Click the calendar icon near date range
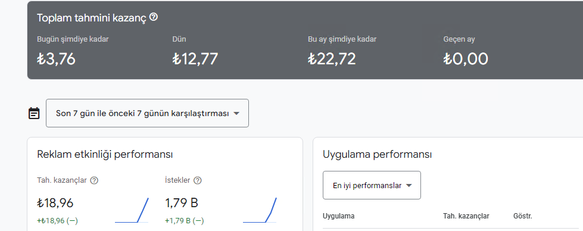 (34, 113)
